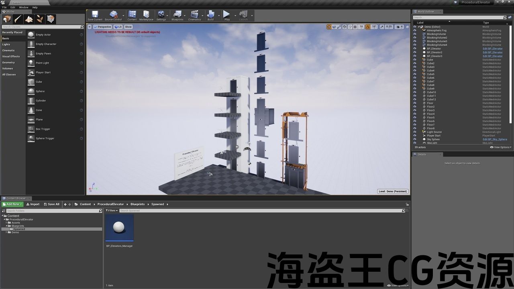Select the BP_Elevators_Manager asset thumbnail
This screenshot has width=514, height=289.
click(119, 228)
